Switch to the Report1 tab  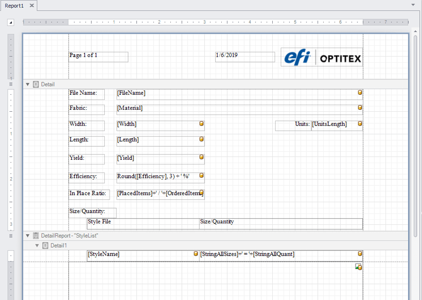pos(14,6)
